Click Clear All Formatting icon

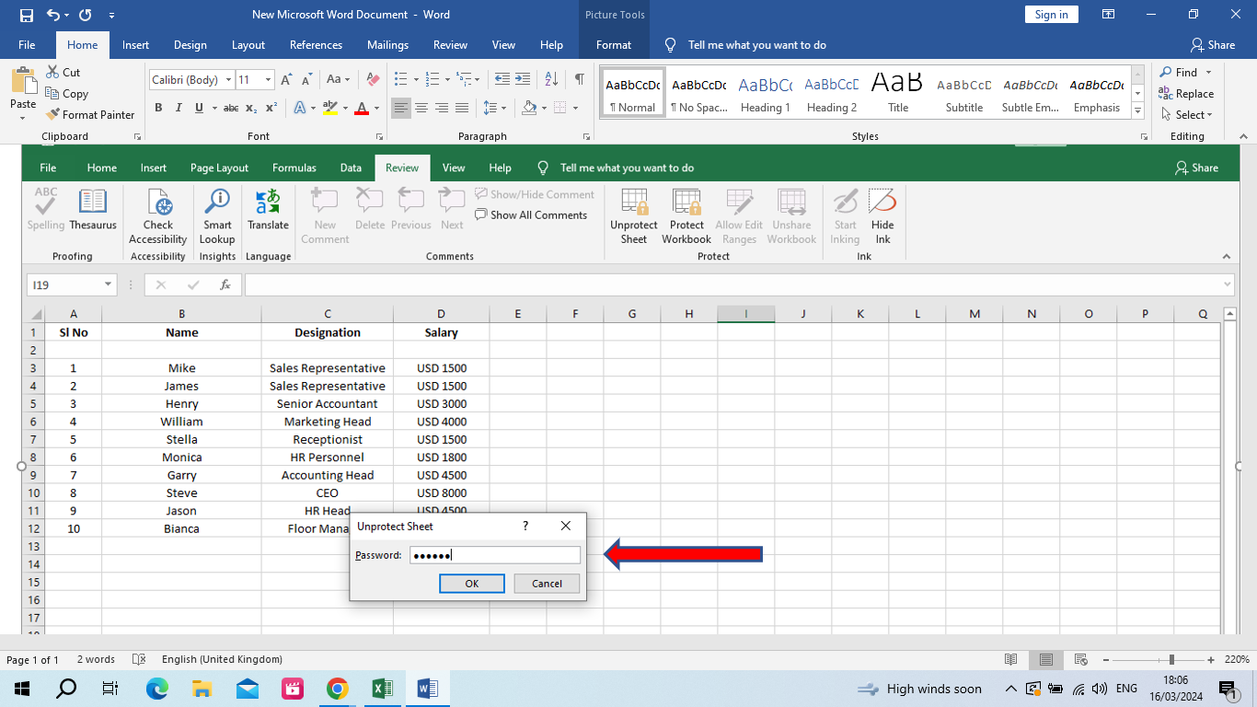click(x=373, y=80)
